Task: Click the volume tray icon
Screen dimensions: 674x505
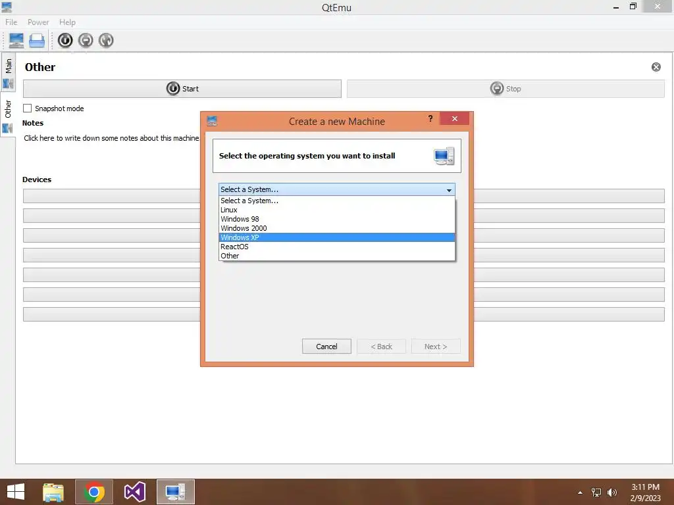Action: pyautogui.click(x=611, y=493)
